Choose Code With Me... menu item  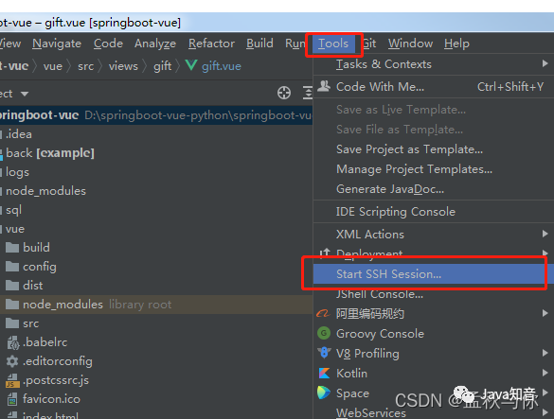click(434, 86)
